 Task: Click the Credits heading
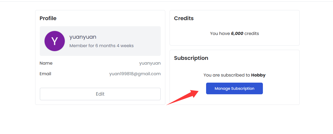pyautogui.click(x=184, y=18)
